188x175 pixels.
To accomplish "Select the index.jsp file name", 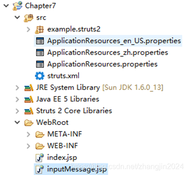I will click(x=62, y=158).
